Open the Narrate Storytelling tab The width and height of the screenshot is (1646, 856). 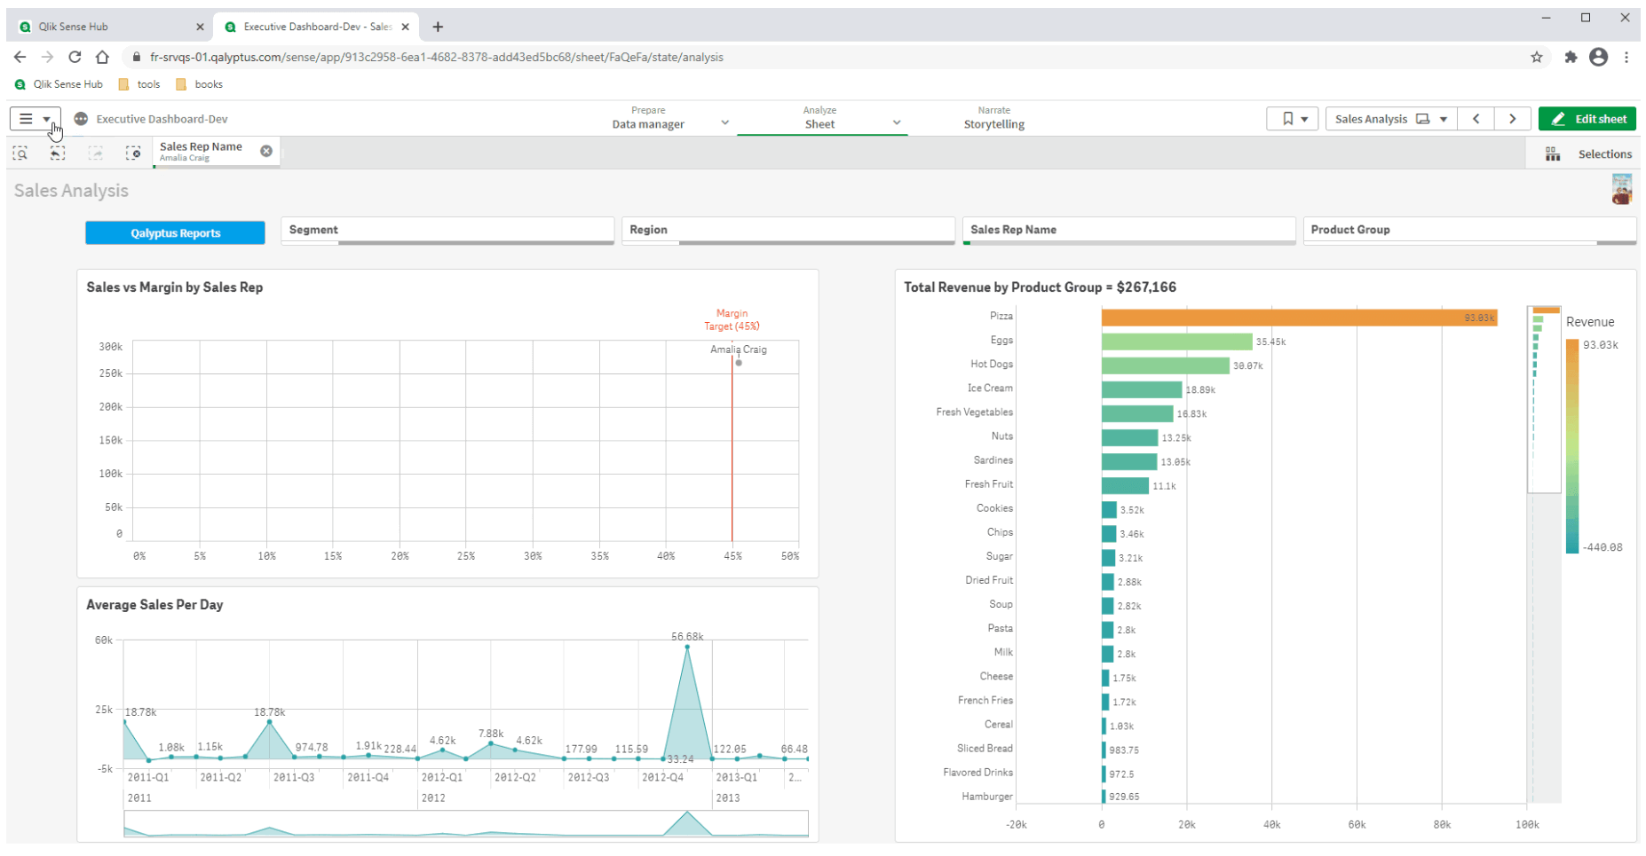993,118
